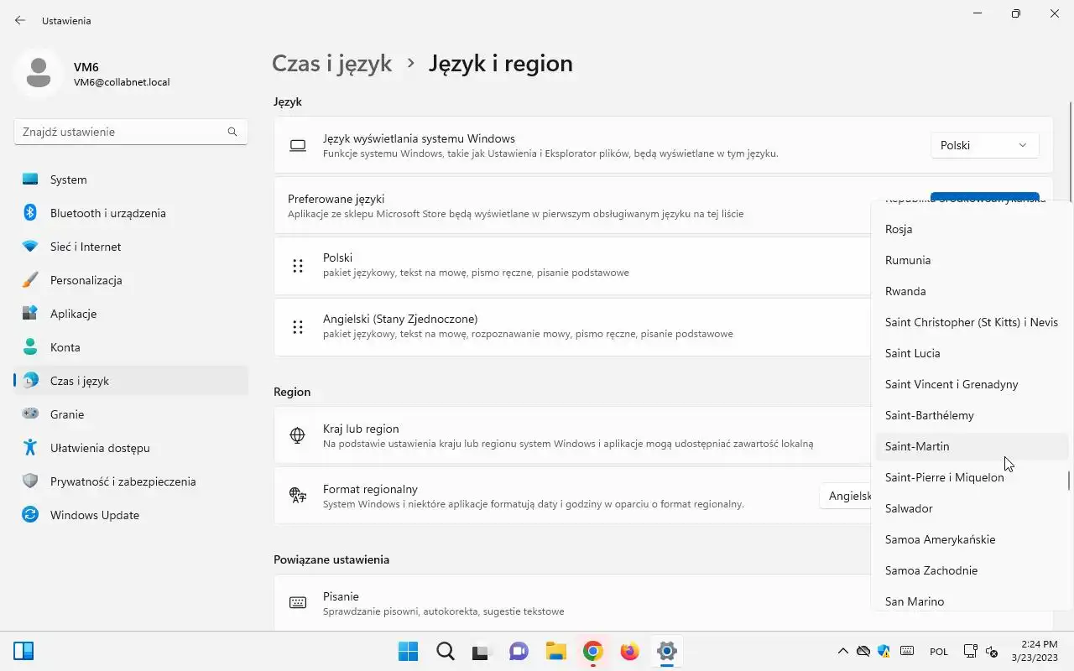Viewport: 1074px width, 671px height.
Task: Click the keyboard icon beside Pisanie
Action: [297, 602]
